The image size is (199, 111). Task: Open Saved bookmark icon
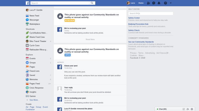pyautogui.click(x=27, y=75)
